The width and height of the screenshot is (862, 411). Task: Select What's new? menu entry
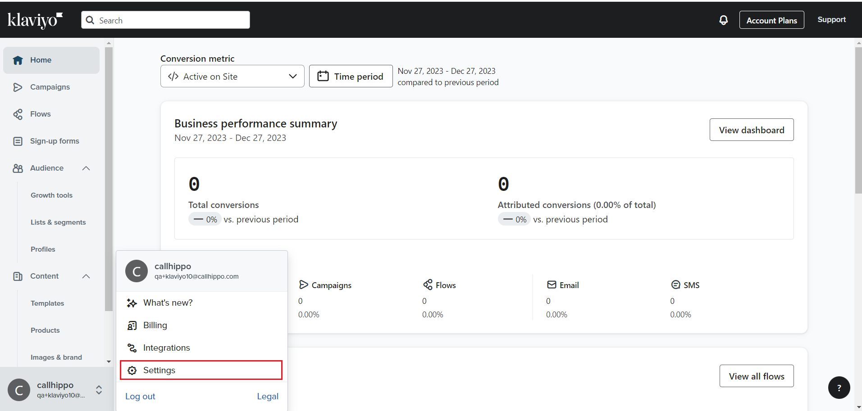coord(201,303)
